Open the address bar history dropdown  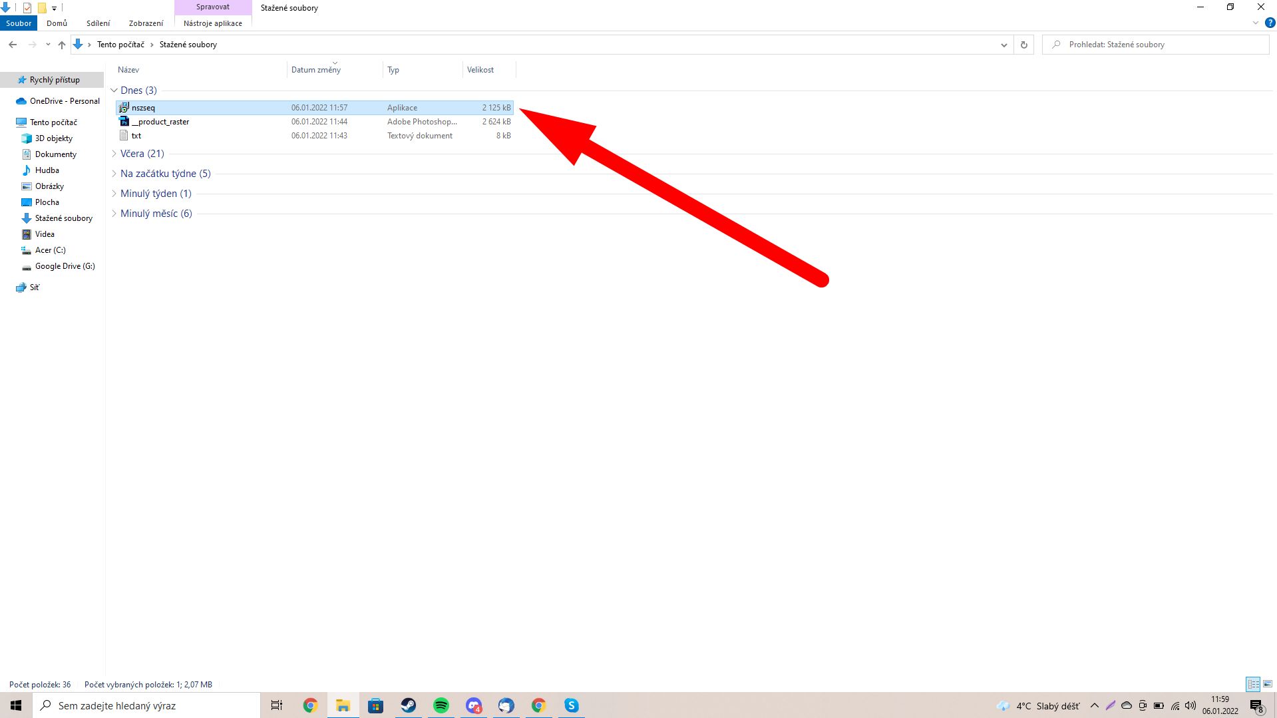[1003, 45]
